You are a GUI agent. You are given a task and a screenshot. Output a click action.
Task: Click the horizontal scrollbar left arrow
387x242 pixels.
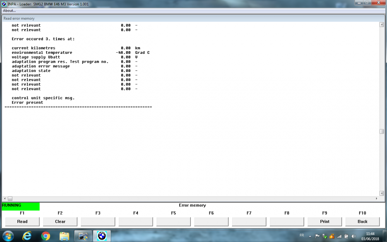coord(5,199)
